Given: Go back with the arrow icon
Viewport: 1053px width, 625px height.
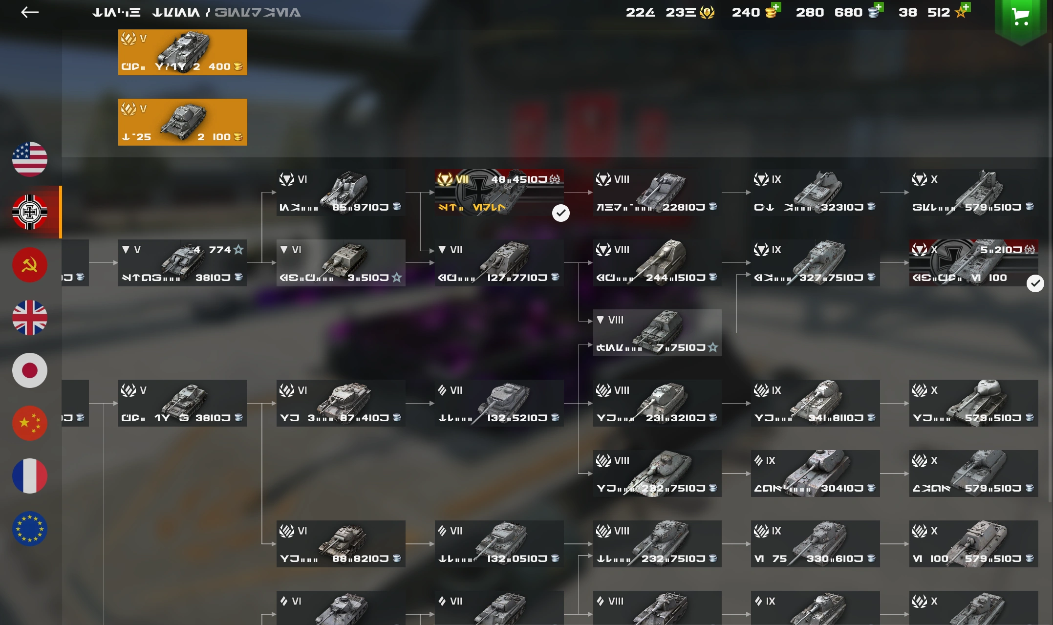Looking at the screenshot, I should point(30,12).
